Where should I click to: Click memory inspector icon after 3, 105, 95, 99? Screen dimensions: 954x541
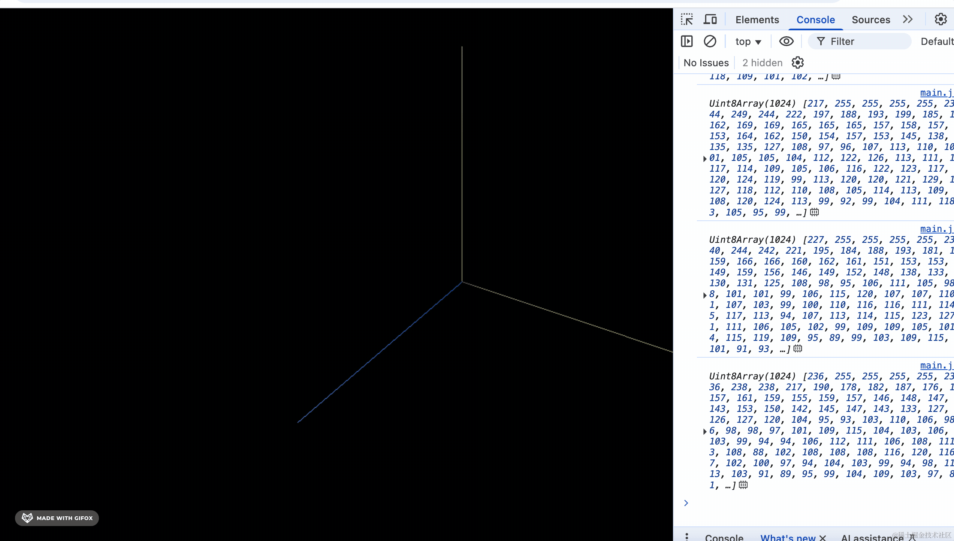(x=814, y=212)
